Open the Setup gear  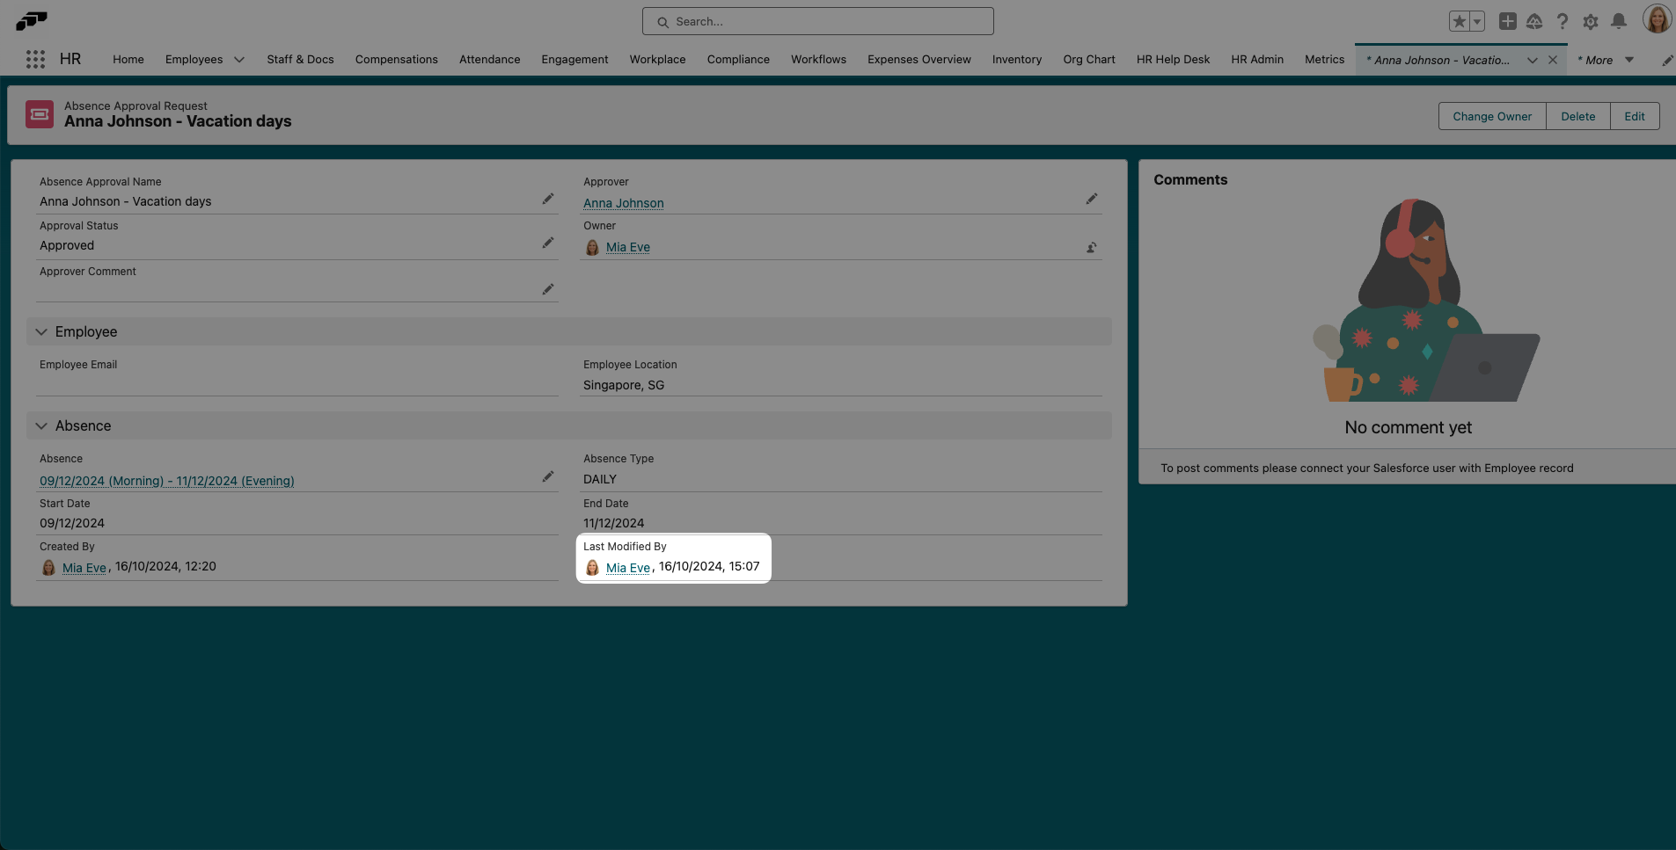coord(1590,20)
